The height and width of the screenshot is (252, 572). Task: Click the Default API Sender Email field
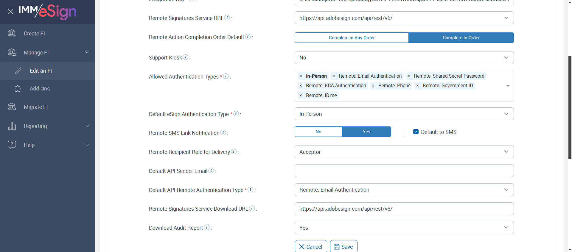(x=404, y=171)
